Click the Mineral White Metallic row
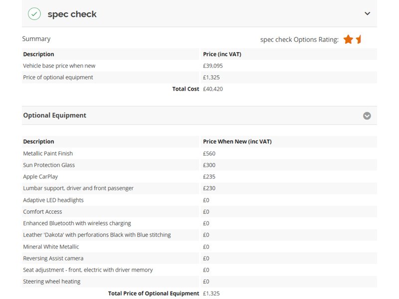399x299 pixels. [51, 247]
